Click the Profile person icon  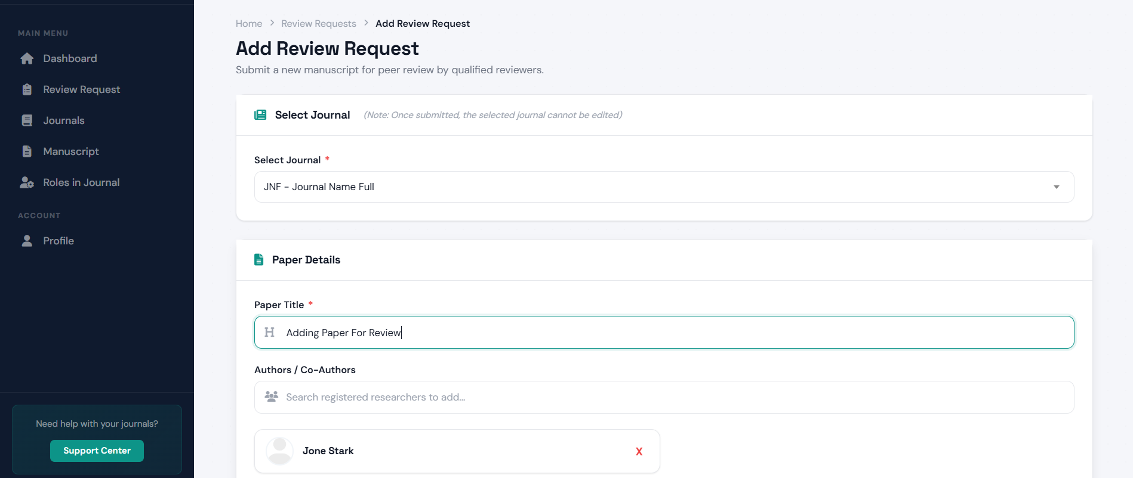[x=27, y=241]
